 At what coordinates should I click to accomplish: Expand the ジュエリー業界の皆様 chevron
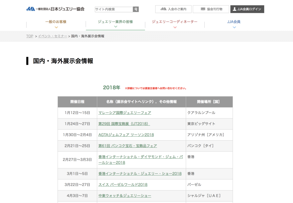(115, 27)
